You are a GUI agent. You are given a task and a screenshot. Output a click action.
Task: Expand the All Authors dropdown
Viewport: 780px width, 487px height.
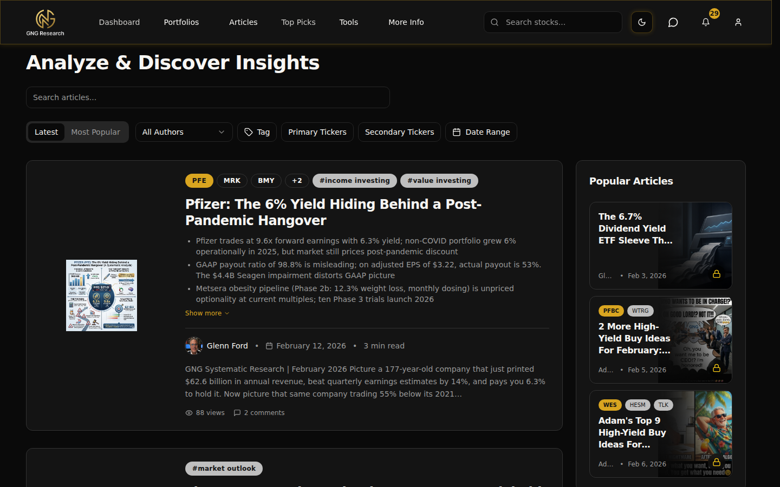point(184,132)
